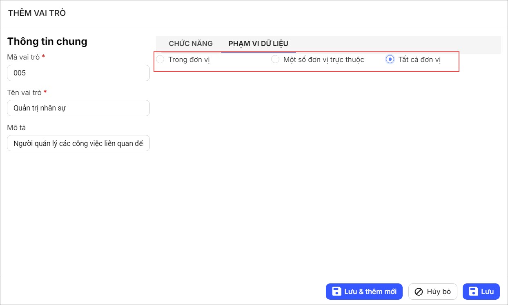Image resolution: width=508 pixels, height=305 pixels.
Task: Click the 'Mô tả' label
Action: (16, 128)
